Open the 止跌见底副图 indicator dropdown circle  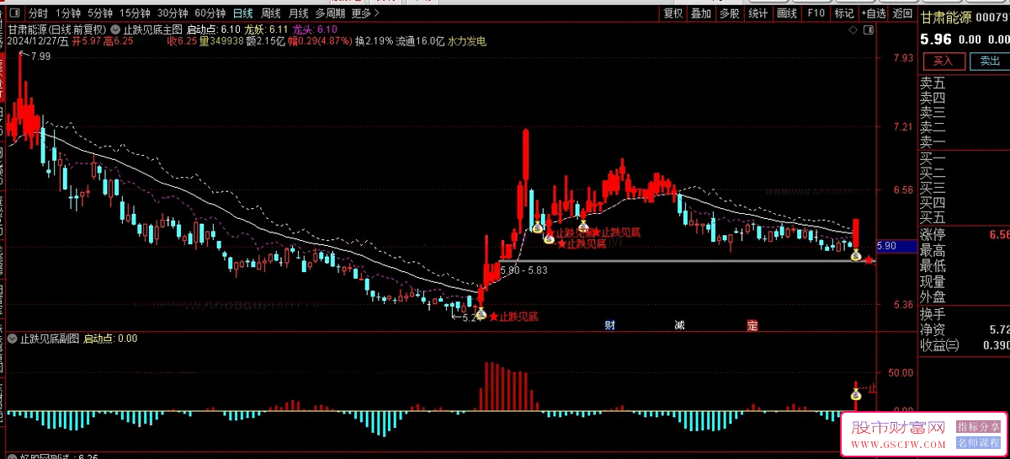(13, 339)
